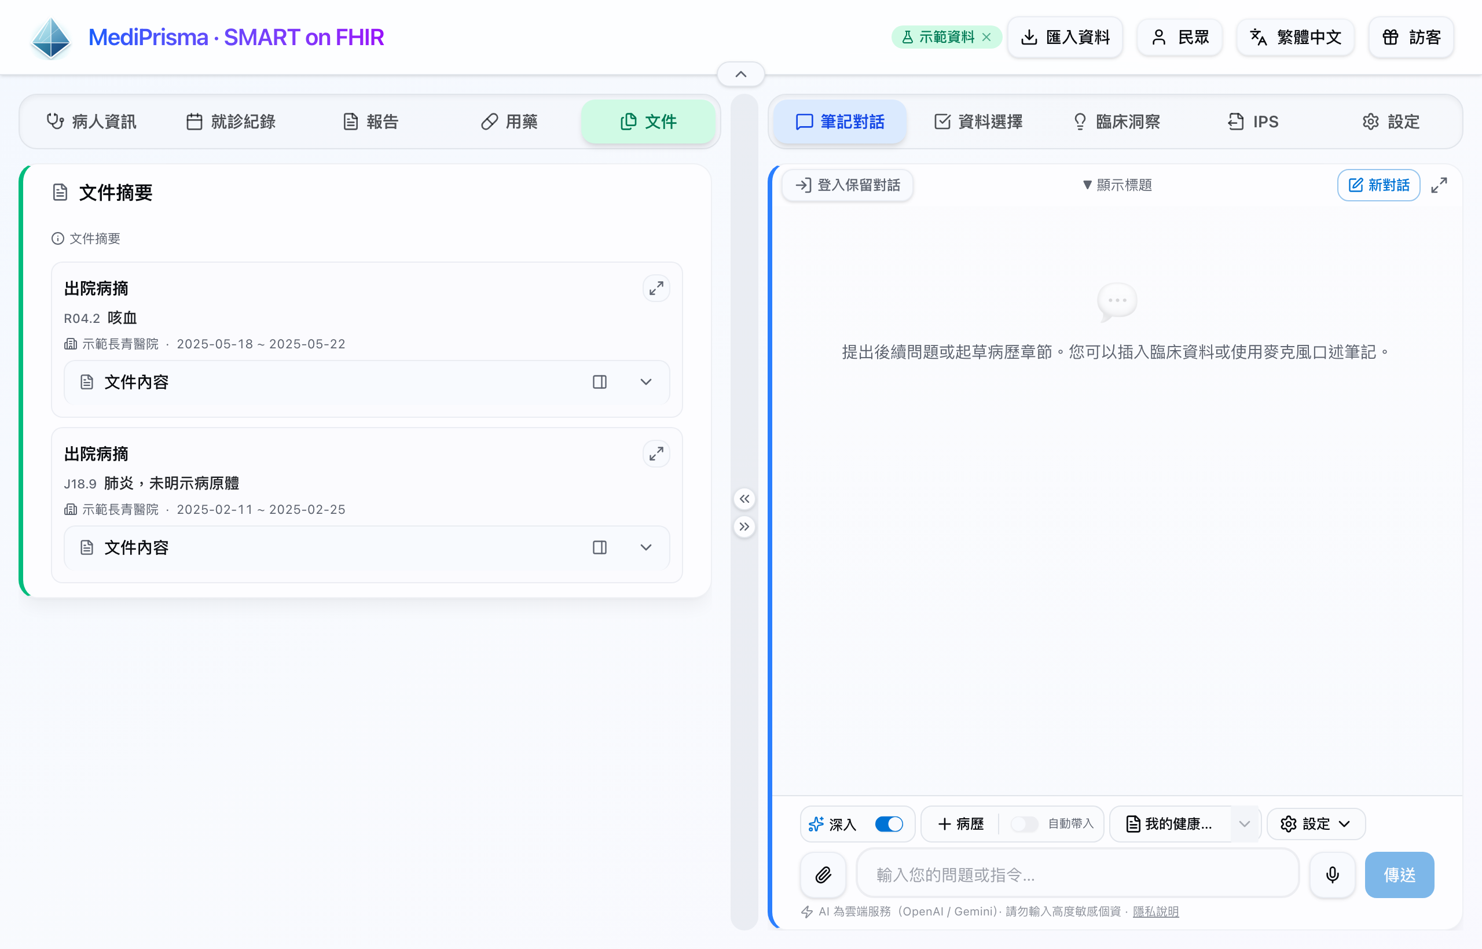1482x949 pixels.
Task: View the IPS tab
Action: 1253,122
